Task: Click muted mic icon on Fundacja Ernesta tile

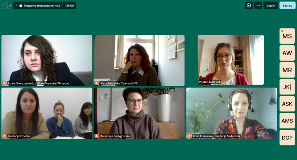Action: (x=4, y=136)
